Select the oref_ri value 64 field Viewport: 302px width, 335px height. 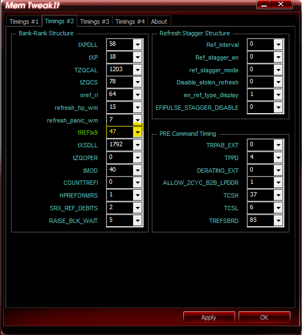point(120,94)
